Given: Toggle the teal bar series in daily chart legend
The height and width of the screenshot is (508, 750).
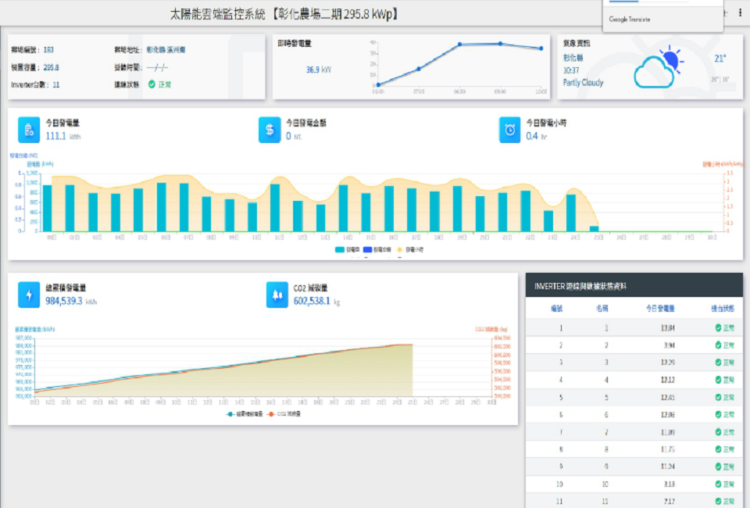Looking at the screenshot, I should [x=344, y=249].
